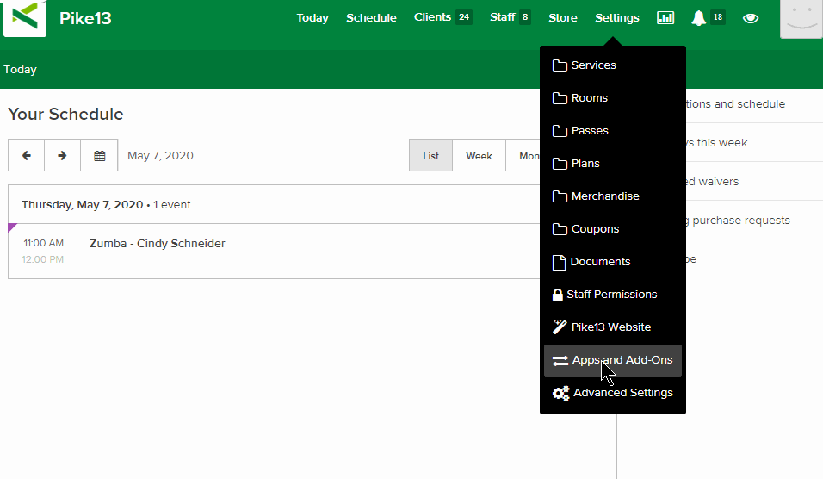Image resolution: width=823 pixels, height=479 pixels.
Task: Click folder icon next to Coupons
Action: tap(560, 229)
